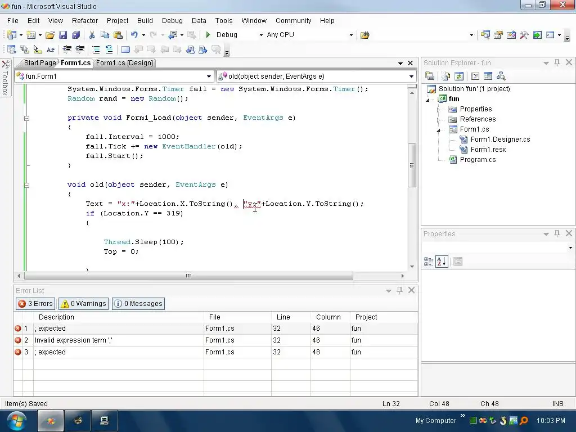
Task: Click the Save All stacked floppies icon
Action: 76,35
